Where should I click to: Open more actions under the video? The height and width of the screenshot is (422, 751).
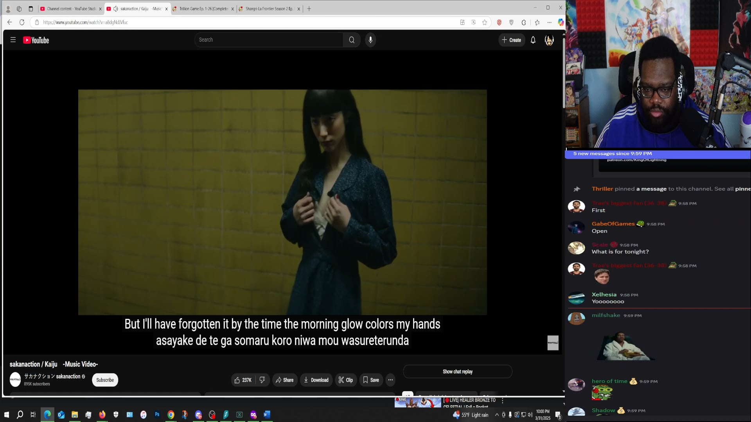(x=390, y=380)
